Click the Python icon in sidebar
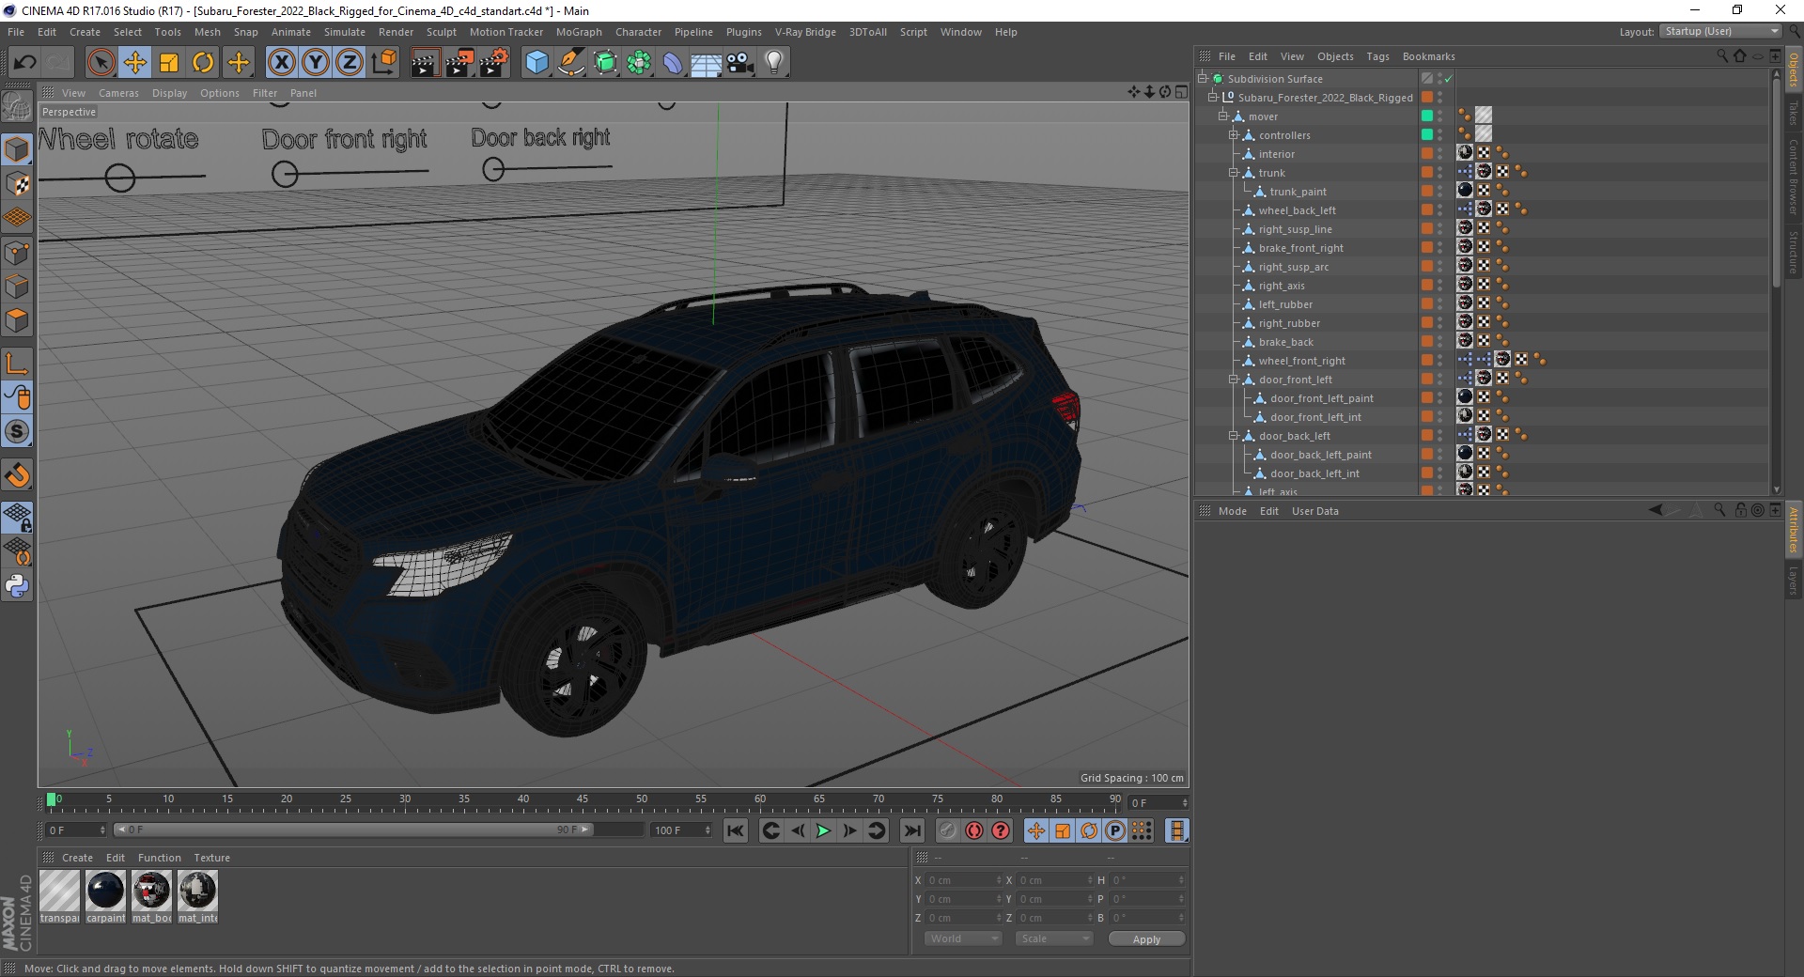 (17, 586)
